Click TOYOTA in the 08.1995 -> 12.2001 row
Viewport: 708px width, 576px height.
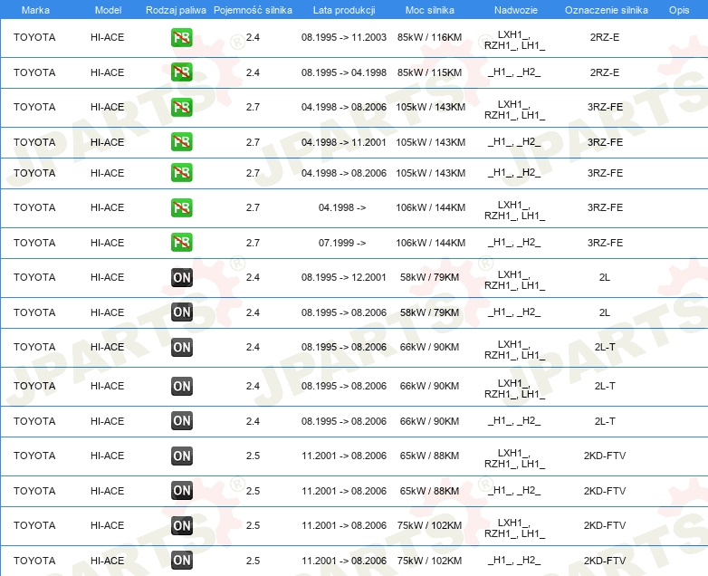tap(34, 277)
